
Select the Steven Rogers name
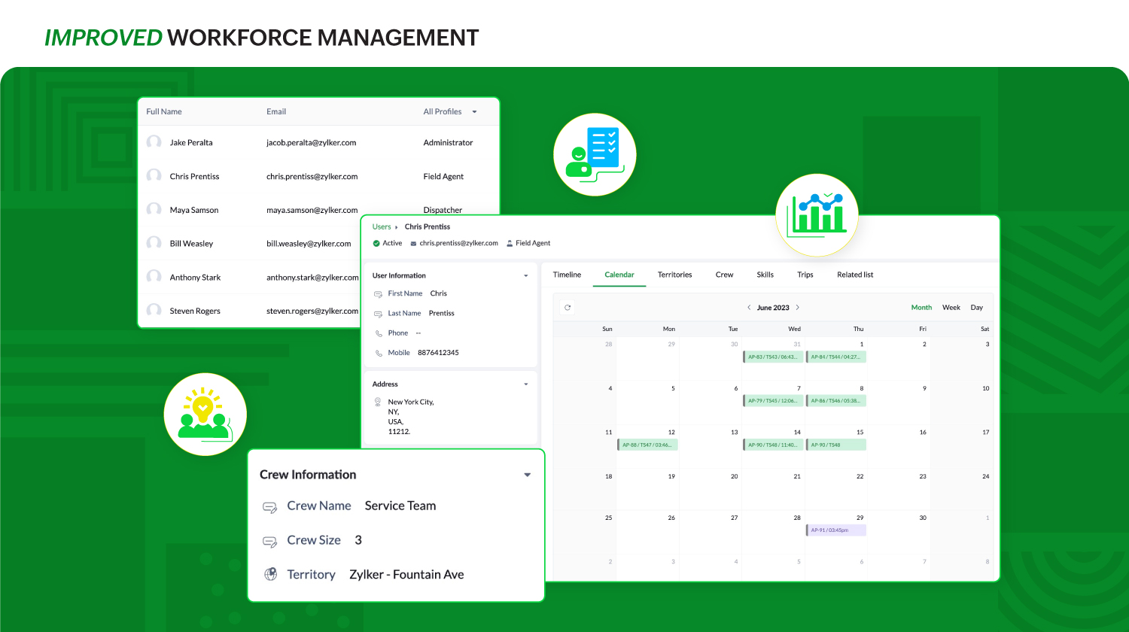click(195, 311)
